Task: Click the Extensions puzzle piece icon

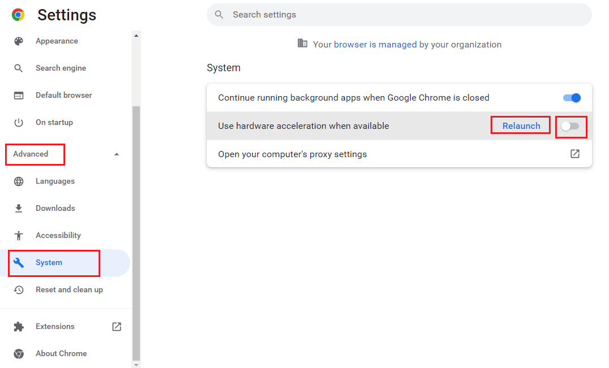Action: coord(19,327)
